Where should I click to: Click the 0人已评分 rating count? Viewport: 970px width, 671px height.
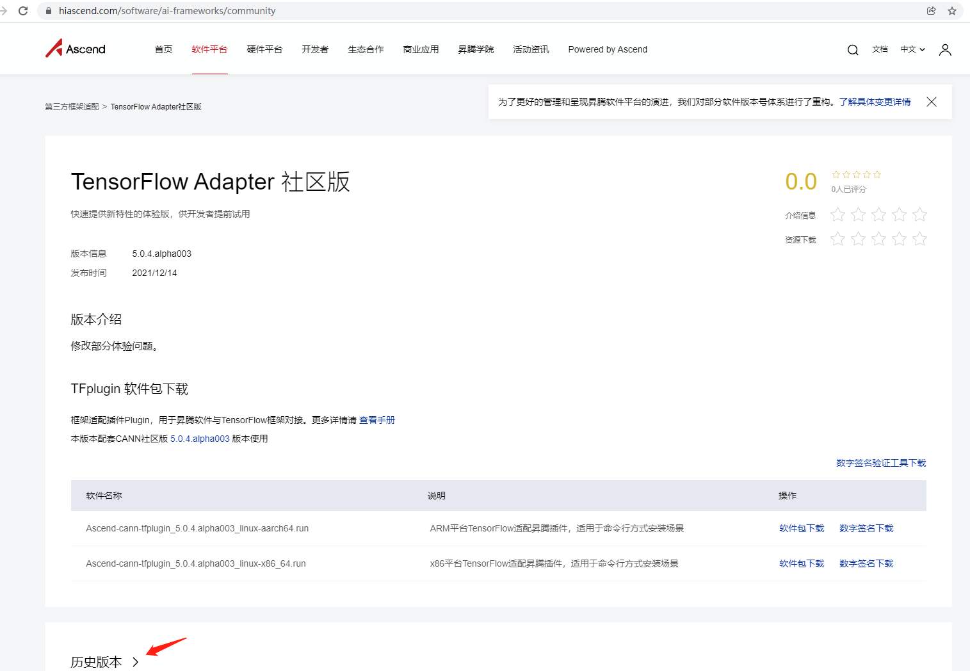click(848, 190)
